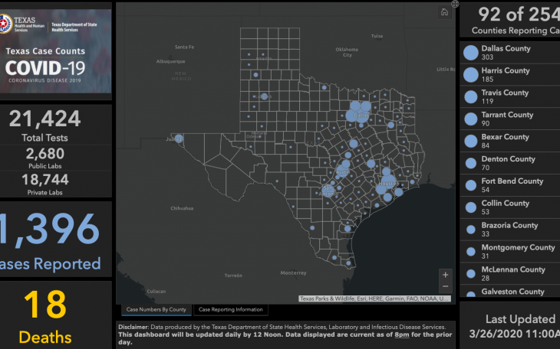Select Montgomery County list entry
Viewport: 560px width, 349px height.
(517, 253)
